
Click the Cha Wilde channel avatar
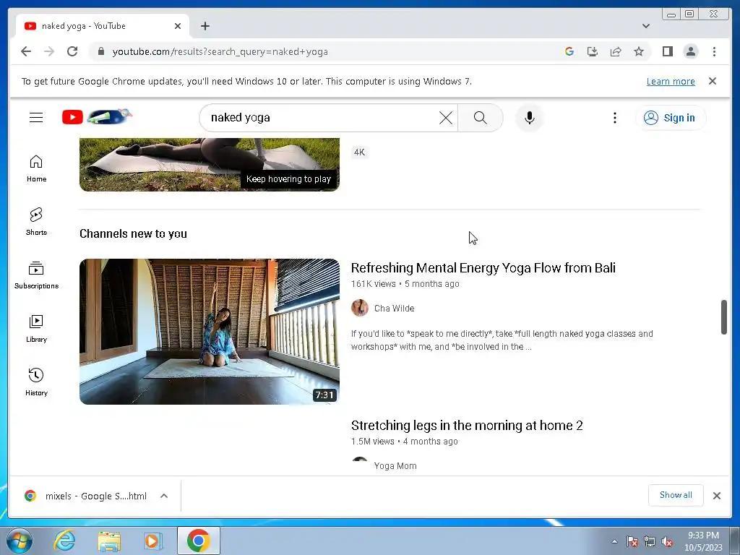coord(360,308)
